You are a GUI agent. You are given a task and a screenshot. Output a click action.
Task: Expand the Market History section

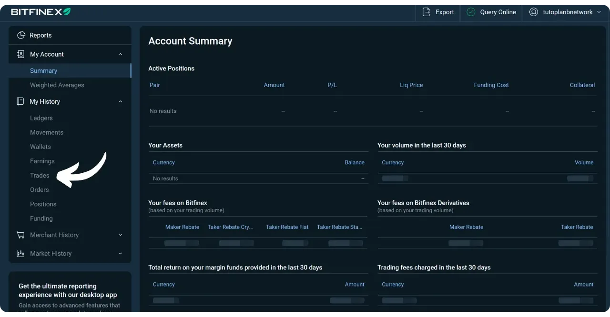click(x=120, y=254)
